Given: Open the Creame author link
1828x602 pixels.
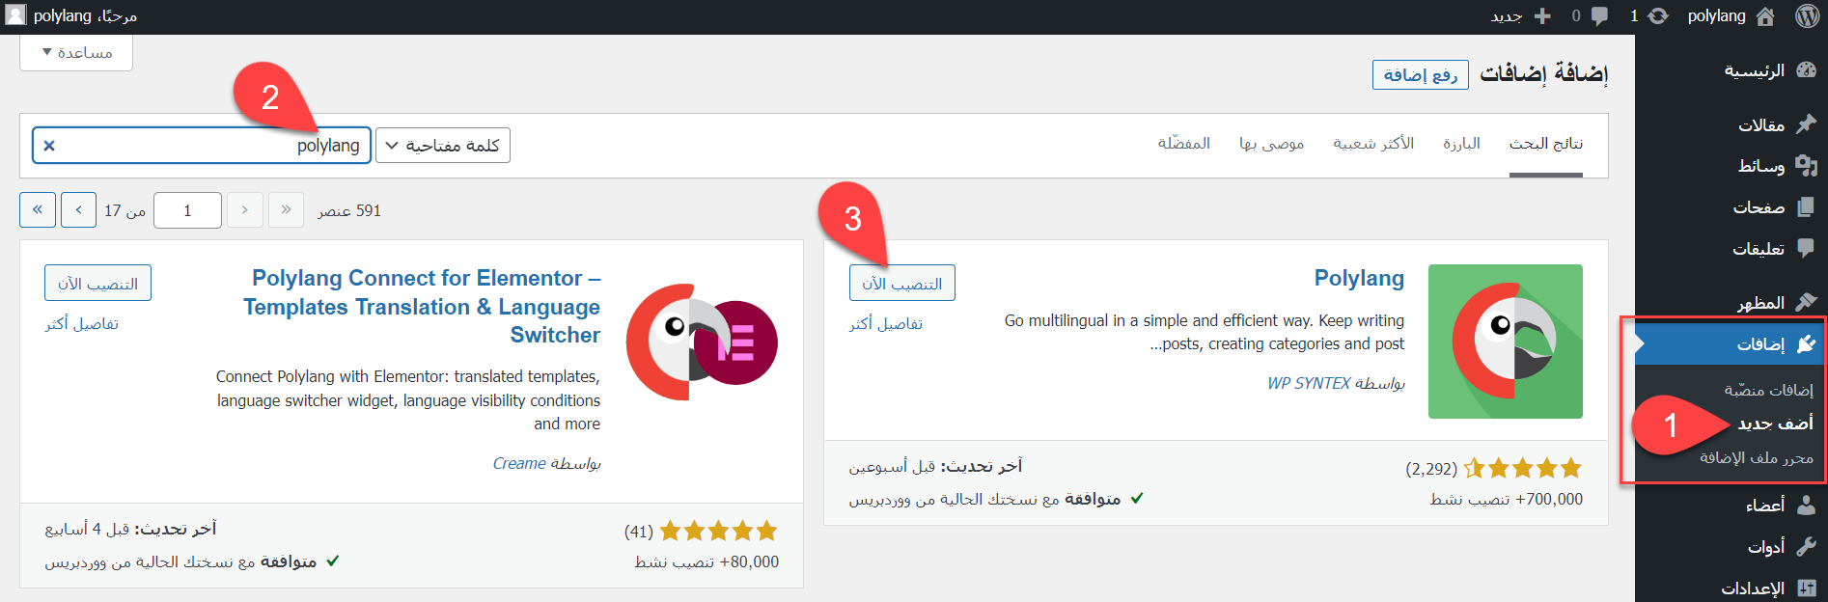Looking at the screenshot, I should click(519, 463).
